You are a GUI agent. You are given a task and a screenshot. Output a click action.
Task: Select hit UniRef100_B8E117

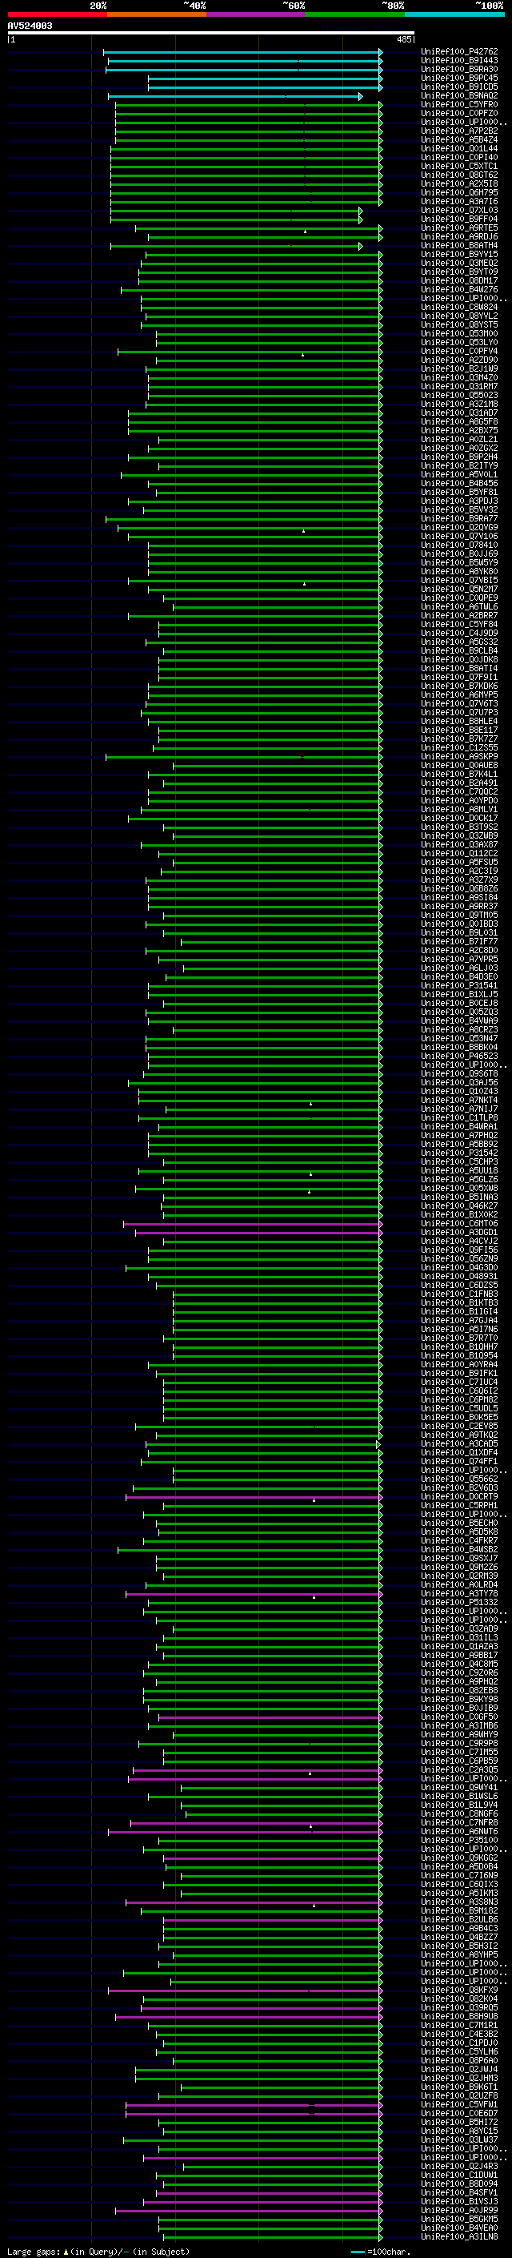(x=458, y=731)
